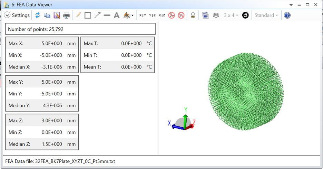Click the second red crossed rotation icon

point(181,15)
